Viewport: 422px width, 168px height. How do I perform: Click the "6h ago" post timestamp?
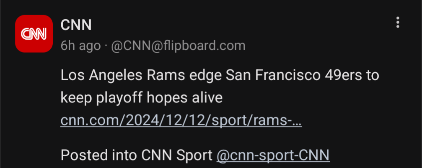point(80,46)
